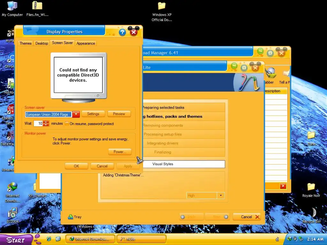Screen dimensions: 327x245
Task: Cancel the Display Properties dialog
Action: pos(102,166)
